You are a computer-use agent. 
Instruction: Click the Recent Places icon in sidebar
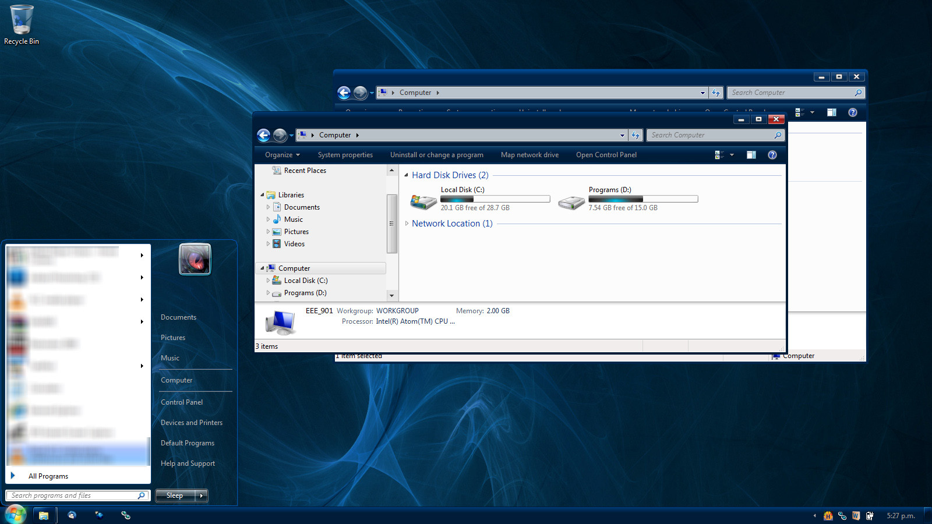coord(277,171)
